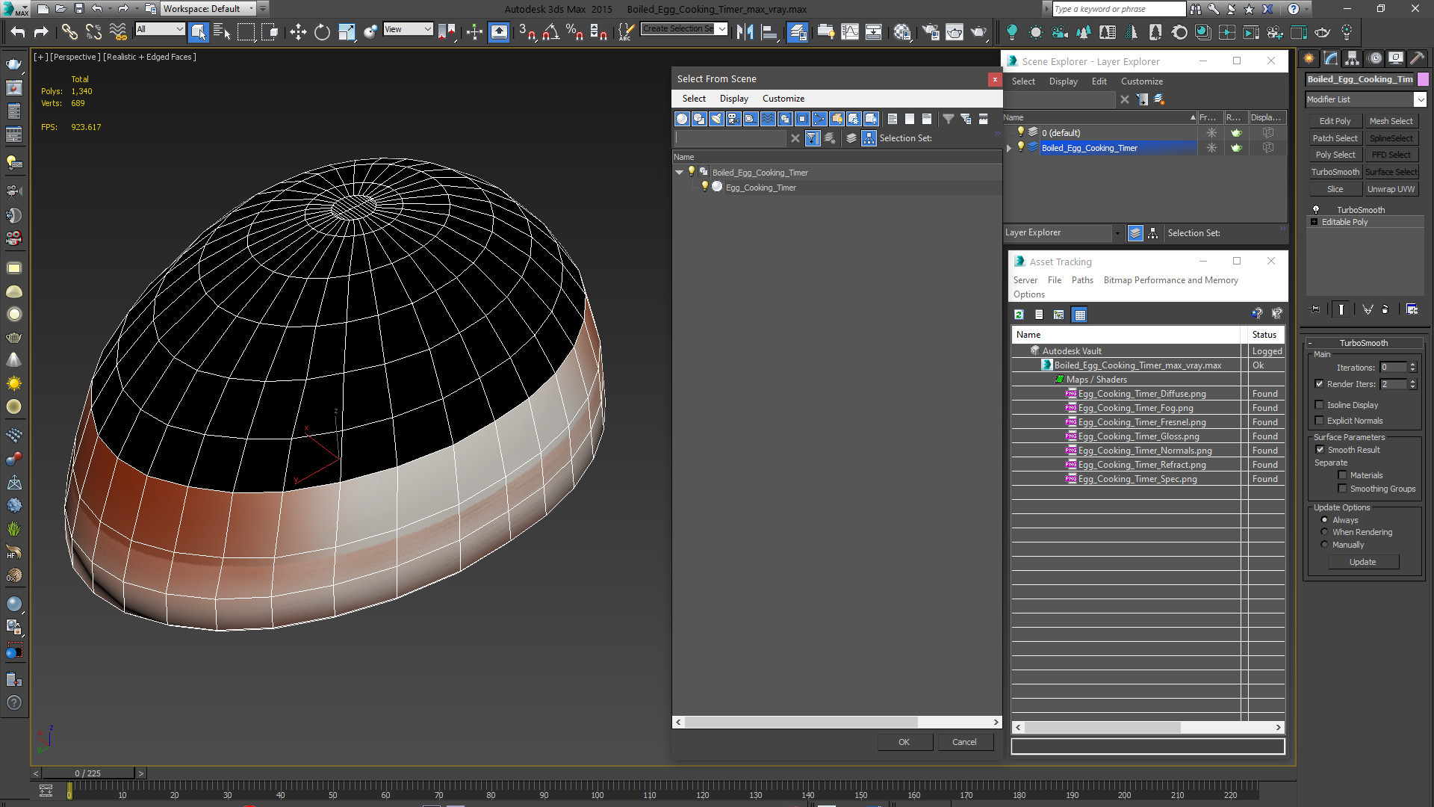Image resolution: width=1434 pixels, height=807 pixels.
Task: Collapse Boiled_Egg_Cooking_Timer in Select From Scene
Action: click(679, 173)
